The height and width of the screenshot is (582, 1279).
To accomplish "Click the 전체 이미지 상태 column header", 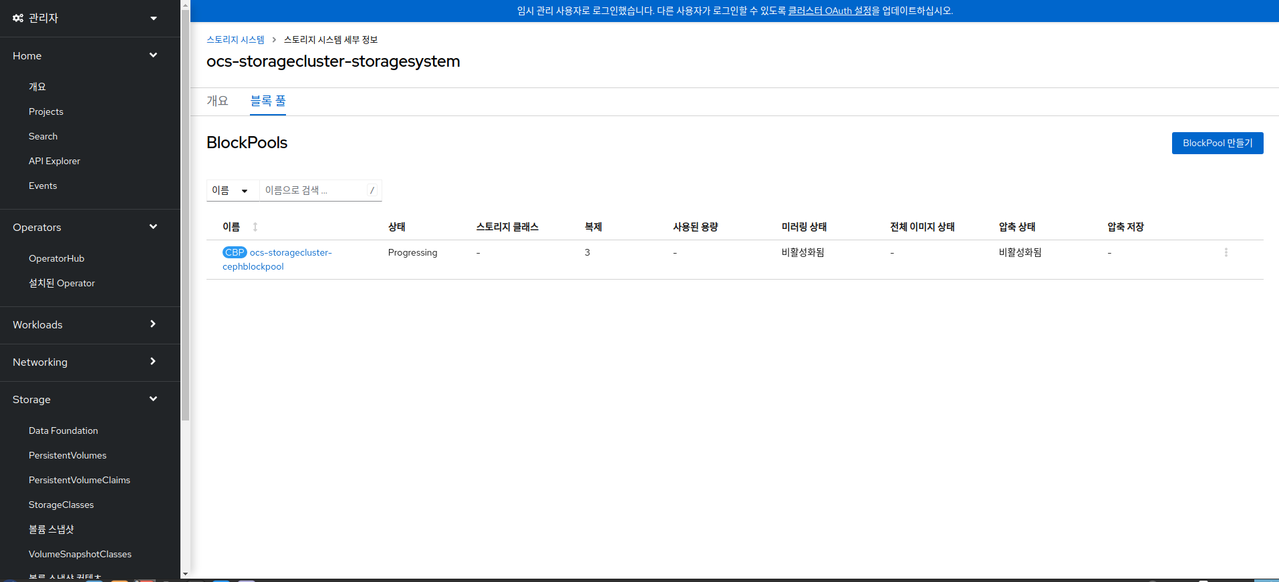I will click(x=922, y=227).
